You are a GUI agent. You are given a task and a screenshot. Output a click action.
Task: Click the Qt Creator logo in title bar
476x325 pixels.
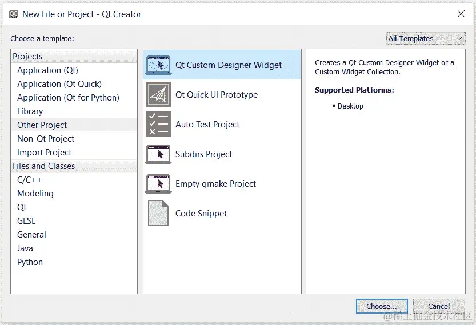14,14
